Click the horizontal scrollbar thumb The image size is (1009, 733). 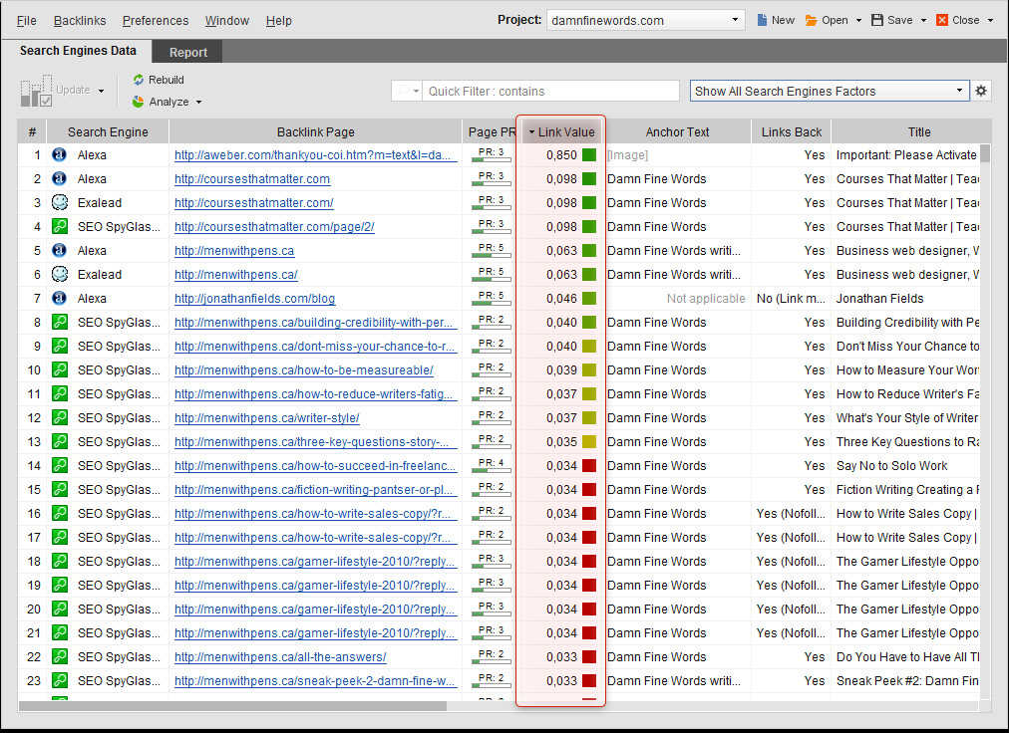pyautogui.click(x=232, y=706)
